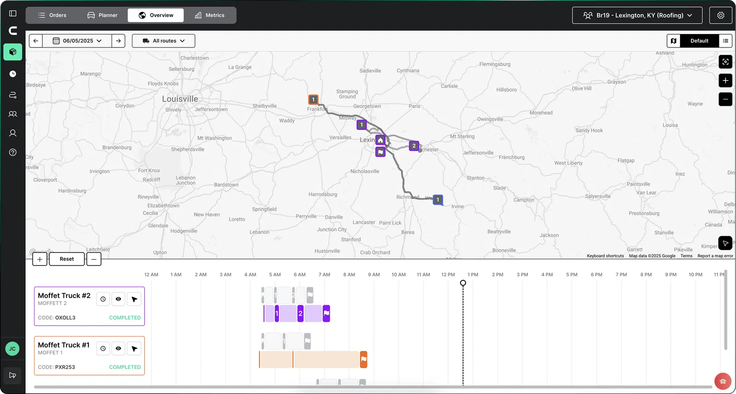Open the 06/05/2025 date picker
This screenshot has width=736, height=394.
(77, 41)
